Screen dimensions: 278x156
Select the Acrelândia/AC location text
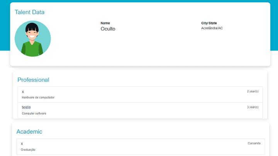pos(212,29)
